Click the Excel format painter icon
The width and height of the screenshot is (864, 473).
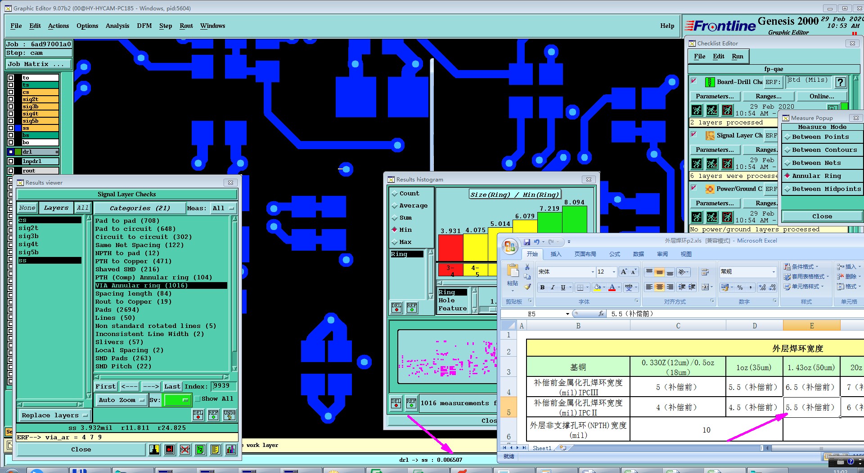(x=527, y=287)
